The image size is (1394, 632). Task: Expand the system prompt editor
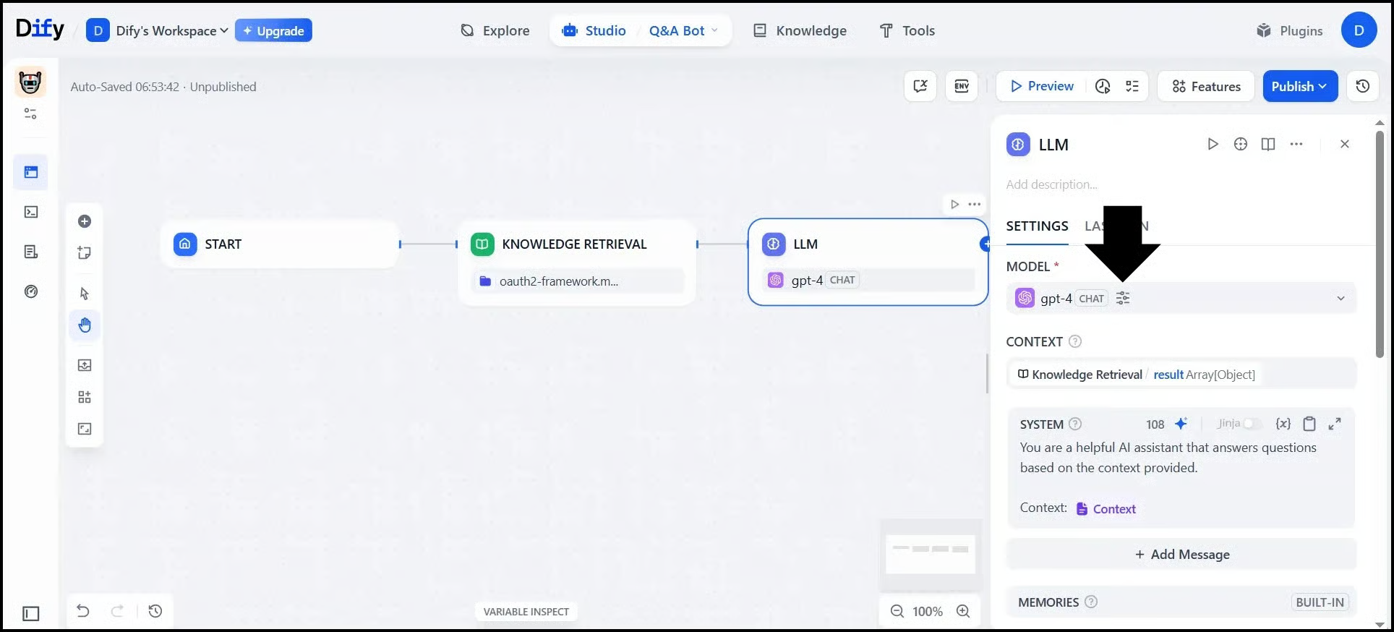point(1335,424)
